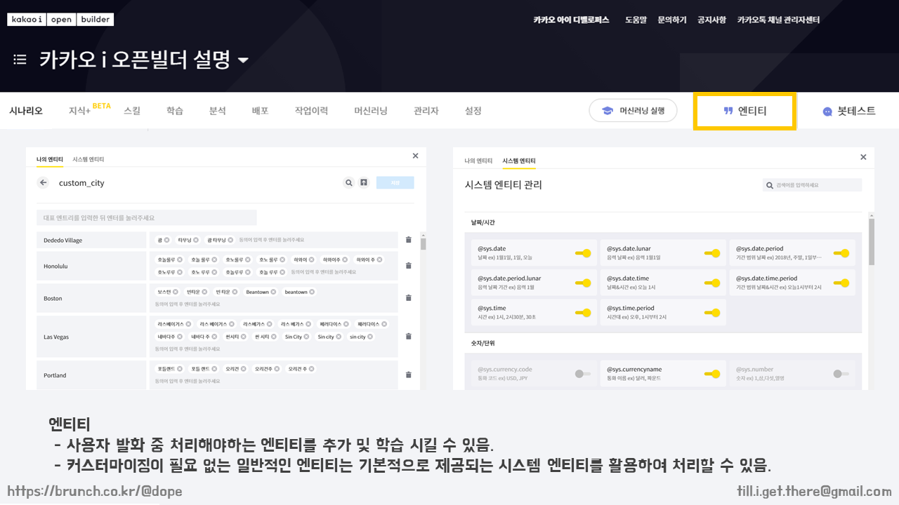Toggle the @sys.time.period switch
899x505 pixels.
[x=712, y=313]
